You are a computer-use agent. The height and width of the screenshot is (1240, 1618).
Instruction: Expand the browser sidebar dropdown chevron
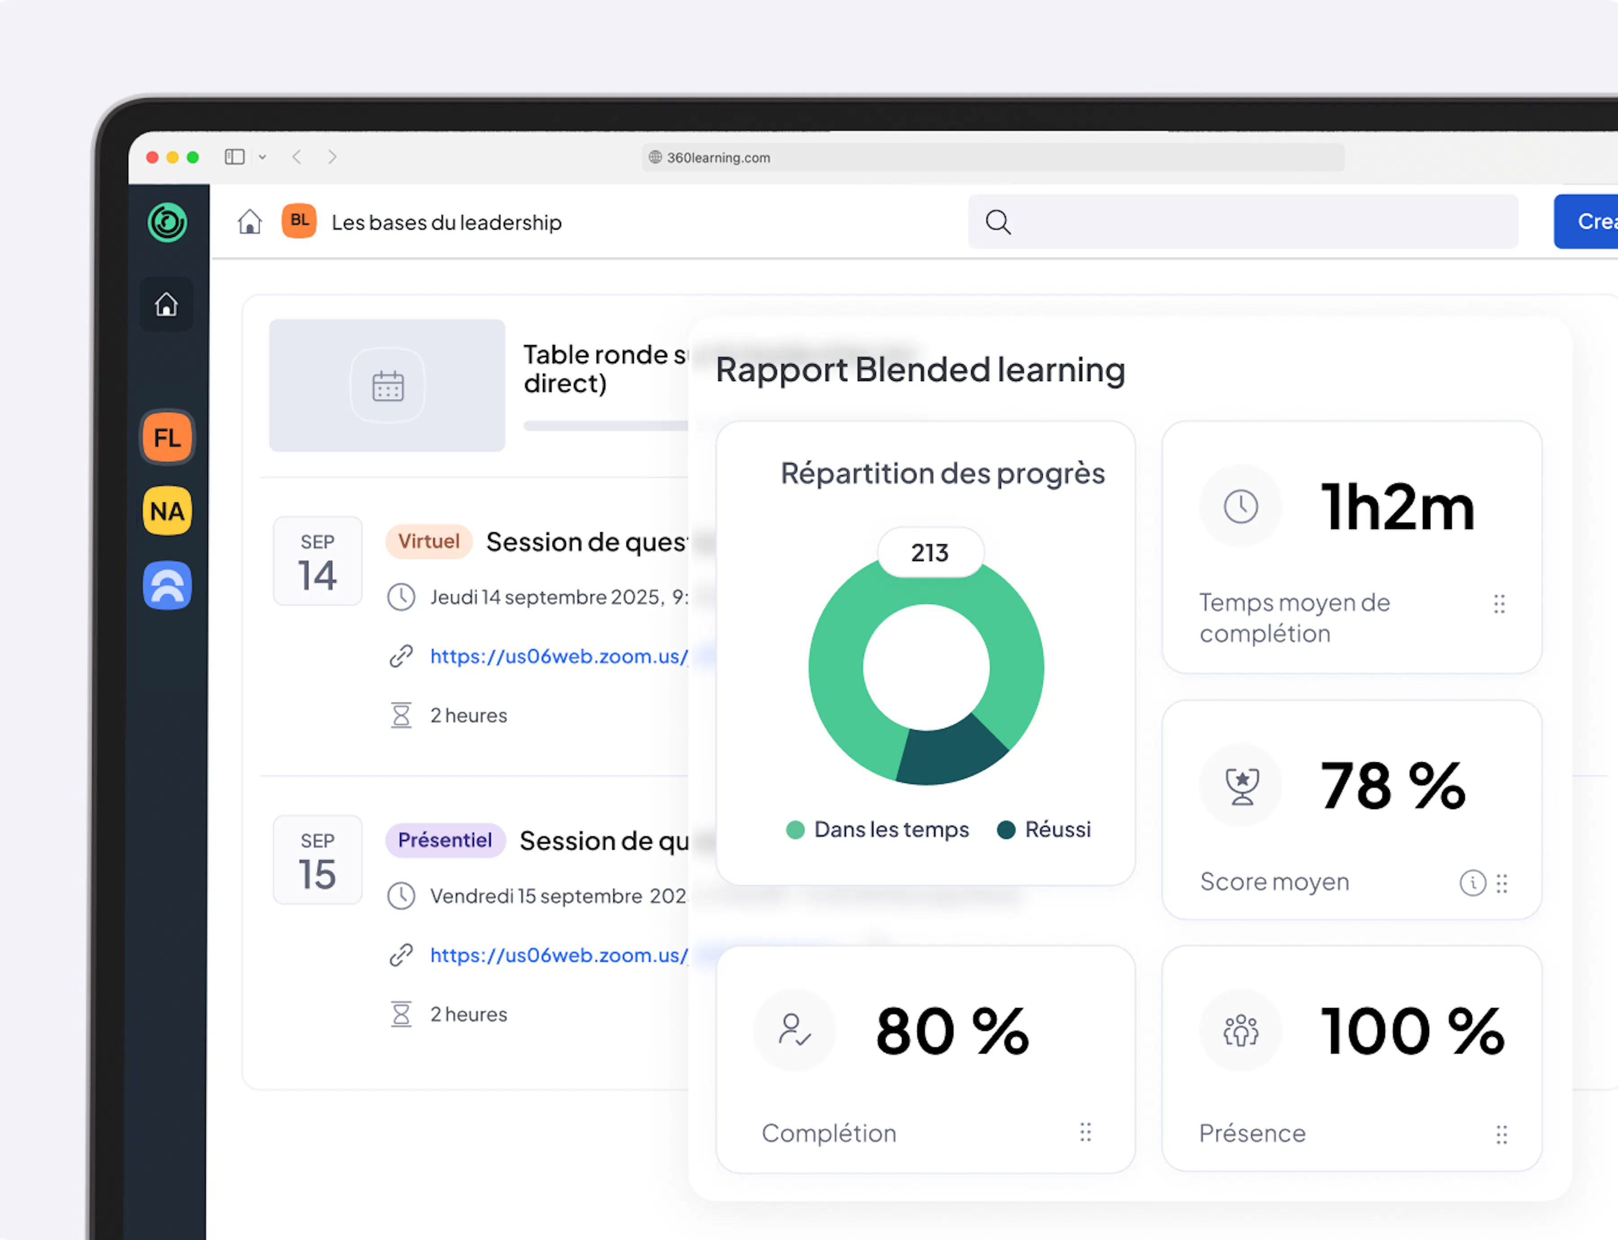(262, 157)
